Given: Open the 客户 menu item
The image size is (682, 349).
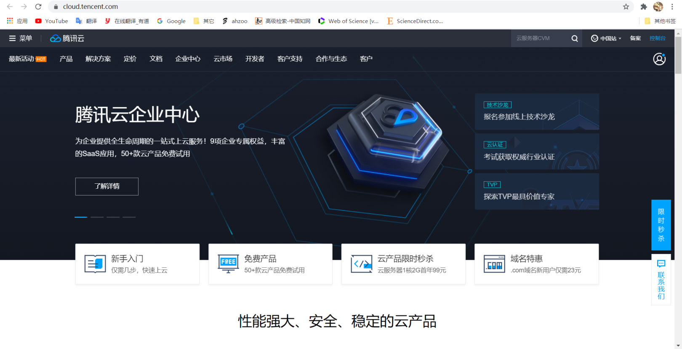Looking at the screenshot, I should (366, 59).
